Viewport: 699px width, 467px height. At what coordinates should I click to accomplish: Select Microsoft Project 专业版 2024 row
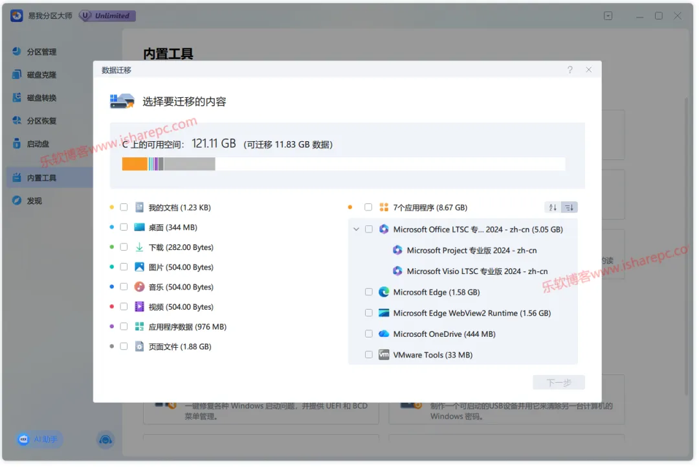click(466, 251)
